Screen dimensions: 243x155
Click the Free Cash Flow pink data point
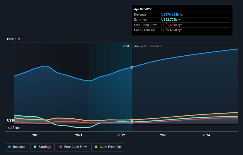132,123
